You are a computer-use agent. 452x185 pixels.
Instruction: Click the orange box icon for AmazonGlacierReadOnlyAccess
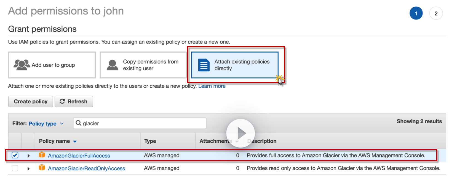pyautogui.click(x=42, y=167)
